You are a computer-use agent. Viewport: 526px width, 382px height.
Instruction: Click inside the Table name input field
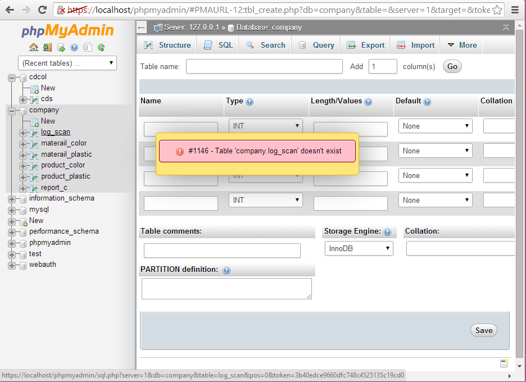point(264,66)
